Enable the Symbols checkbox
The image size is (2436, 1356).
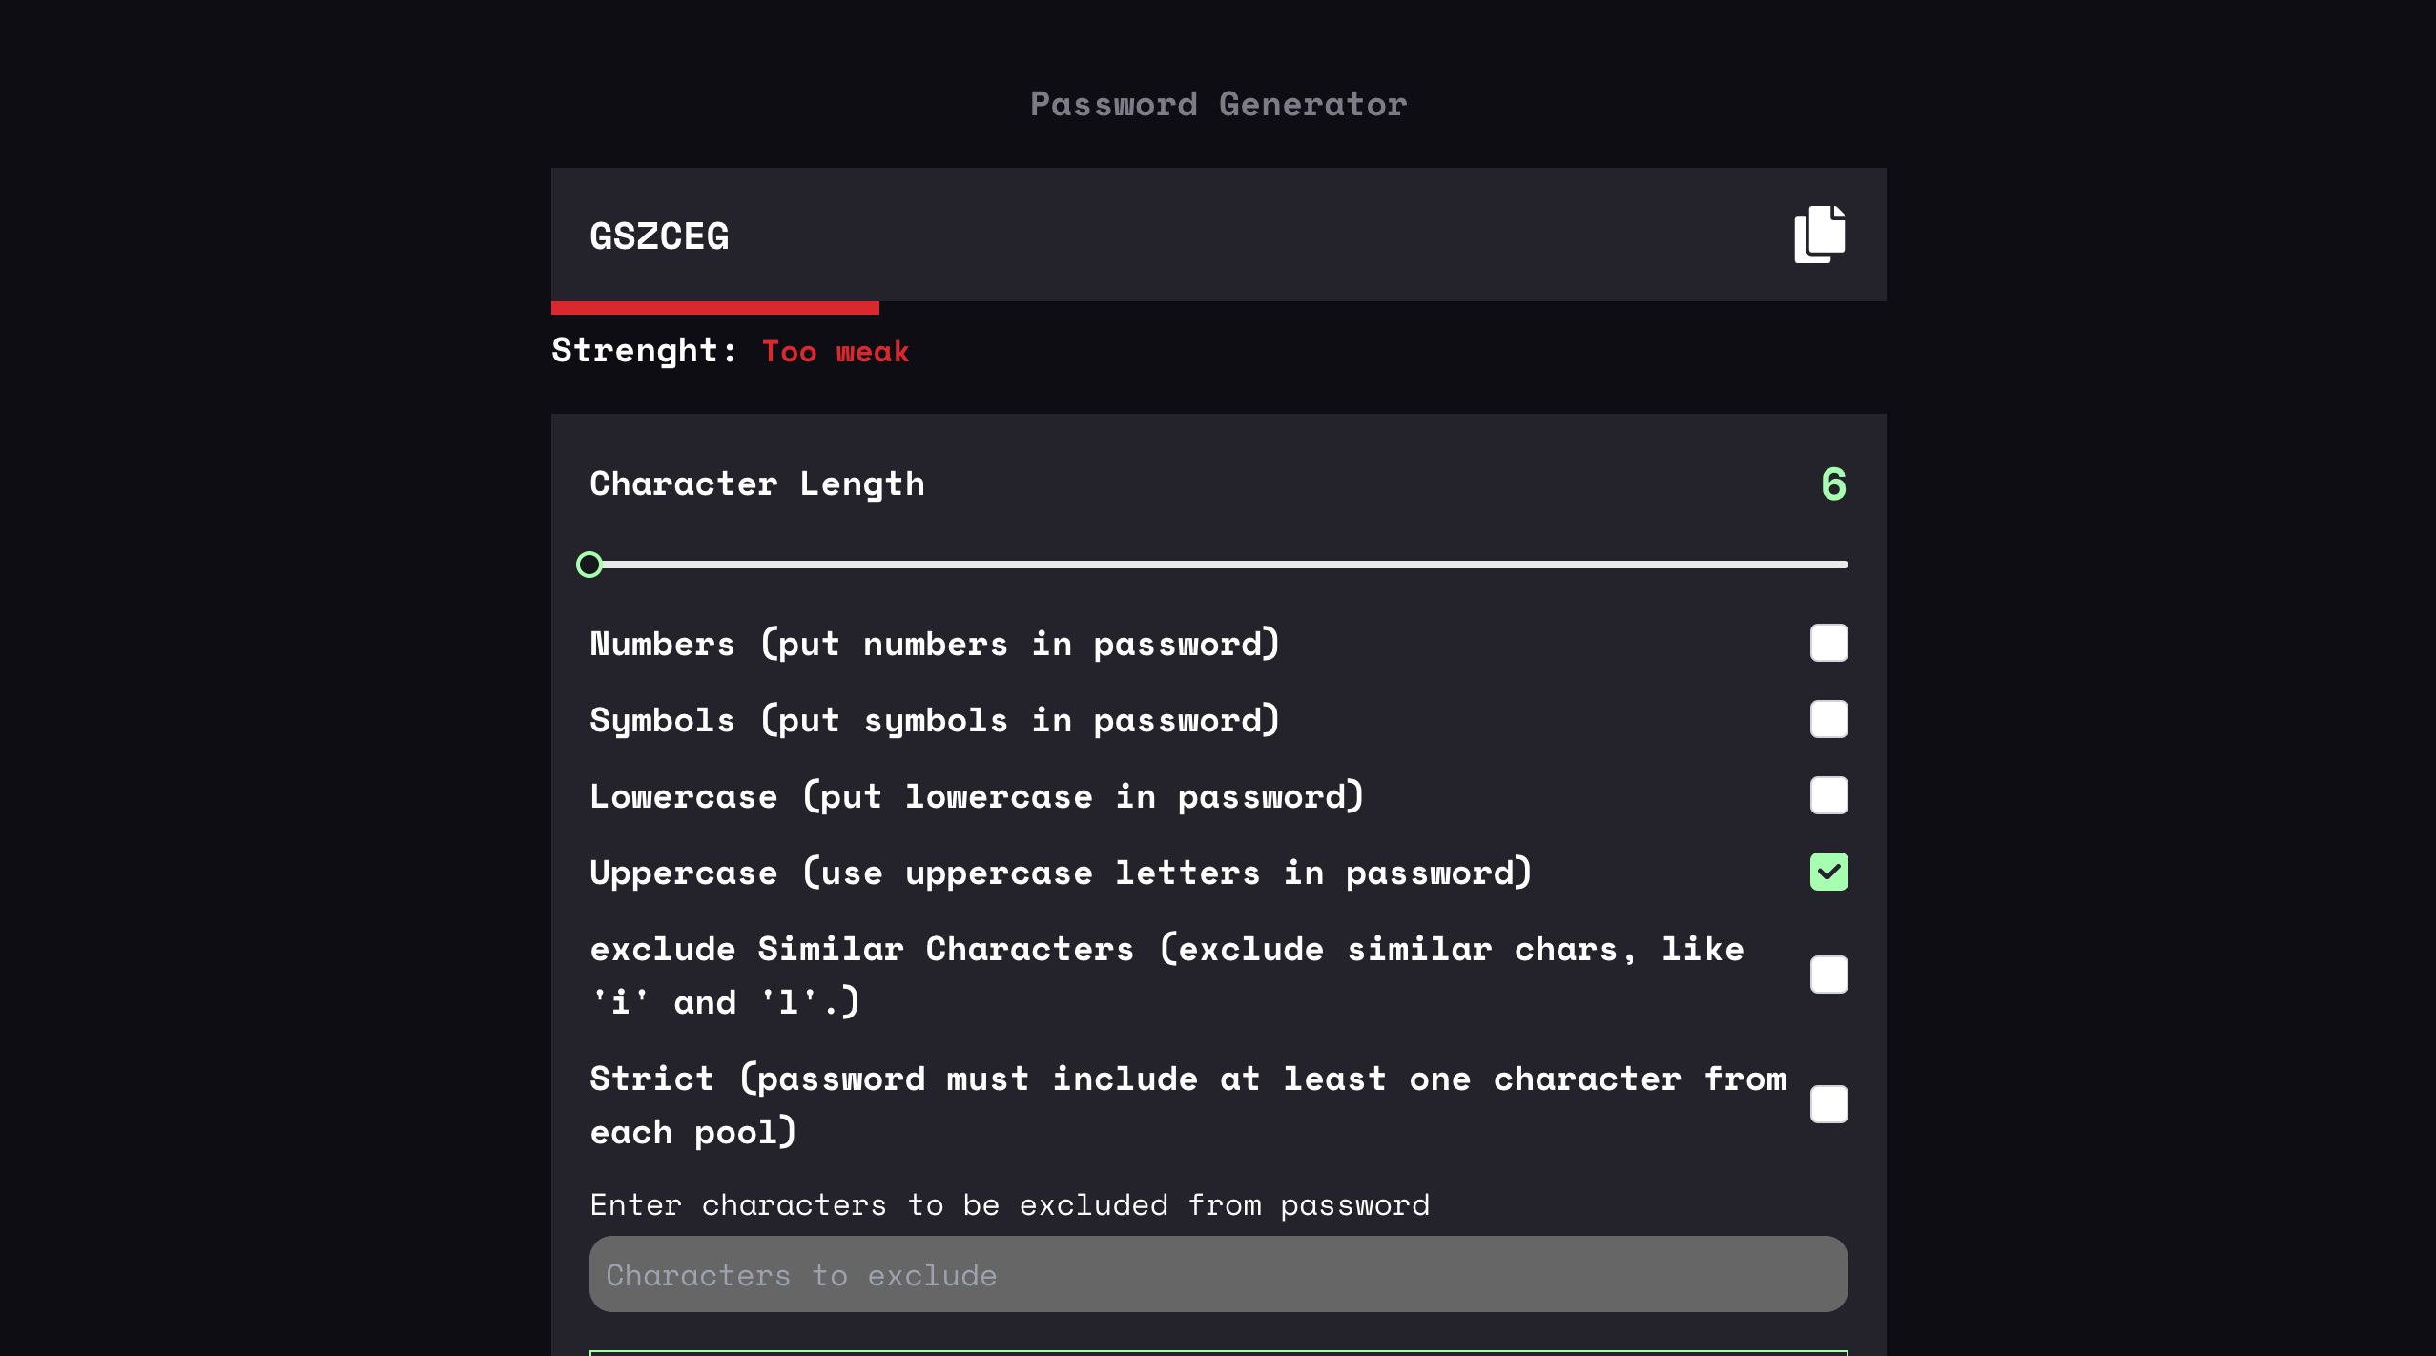[1828, 719]
